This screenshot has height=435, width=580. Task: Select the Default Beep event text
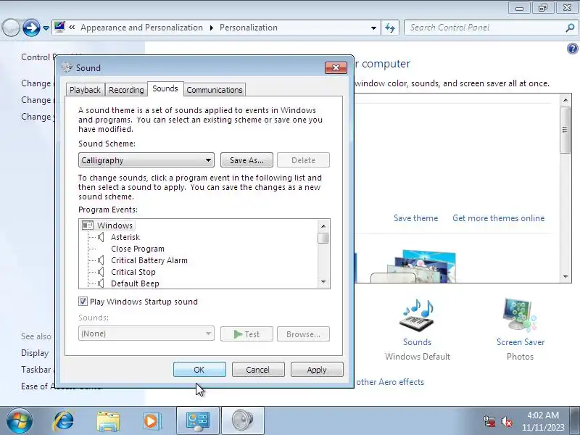[135, 283]
